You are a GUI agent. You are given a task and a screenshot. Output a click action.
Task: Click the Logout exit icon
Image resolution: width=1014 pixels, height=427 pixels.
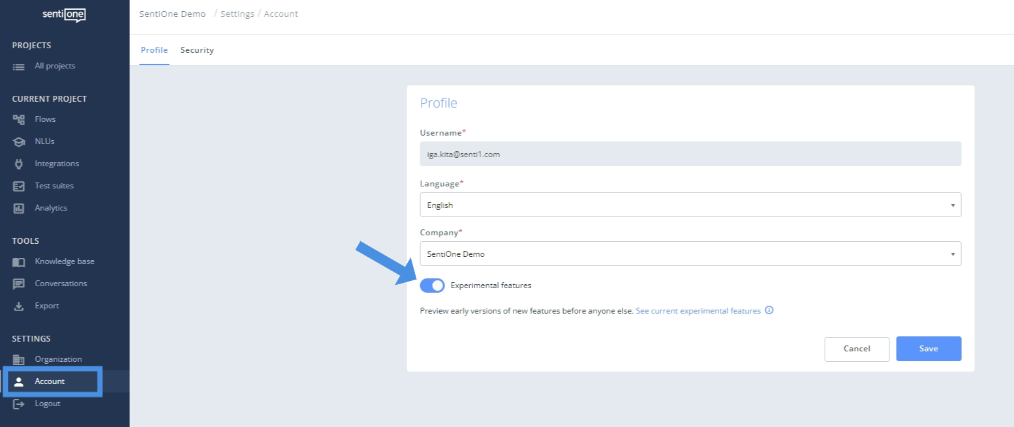pyautogui.click(x=19, y=404)
